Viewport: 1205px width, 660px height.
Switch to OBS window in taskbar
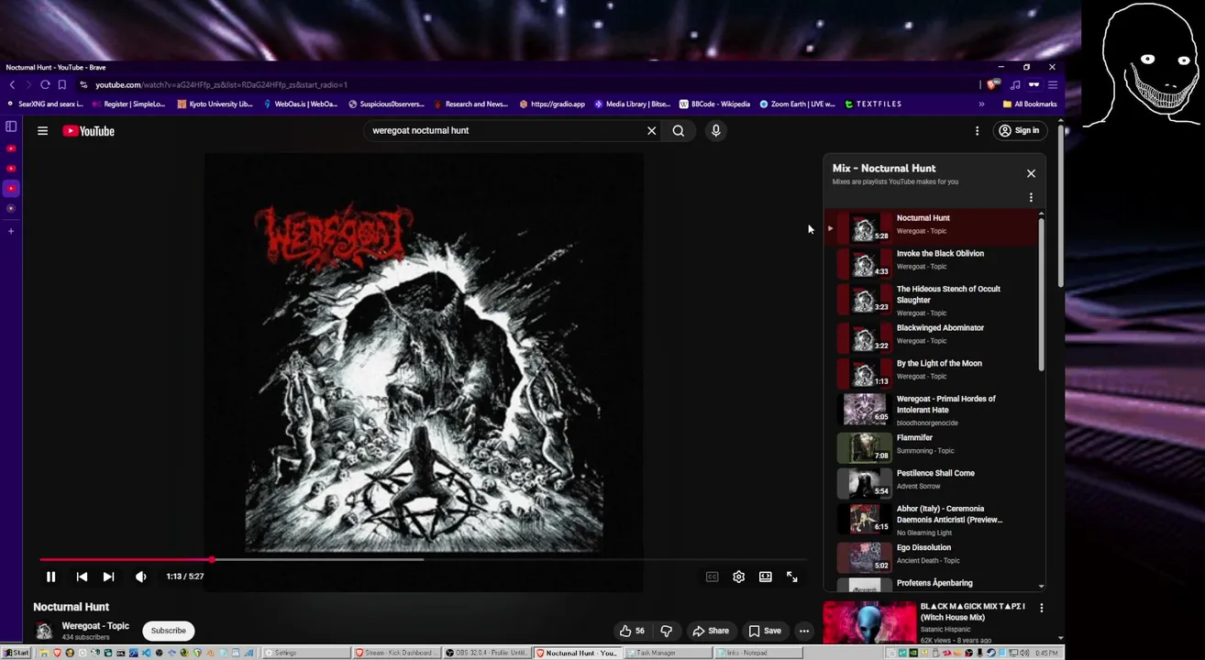486,653
